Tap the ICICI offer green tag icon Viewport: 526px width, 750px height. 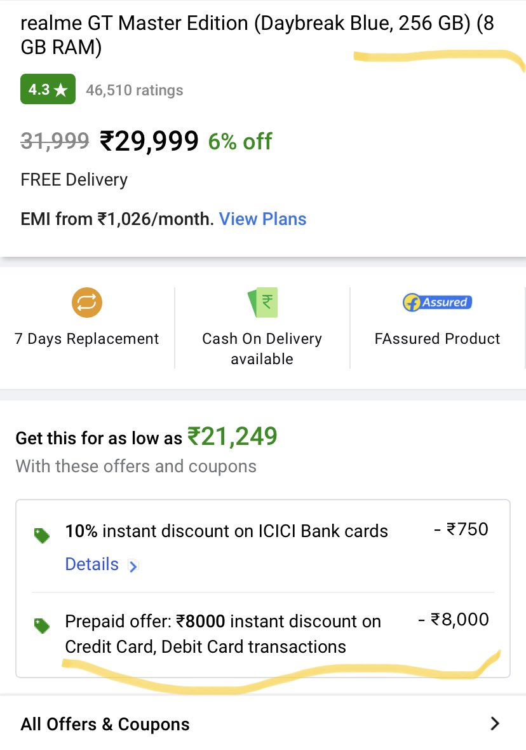point(42,536)
